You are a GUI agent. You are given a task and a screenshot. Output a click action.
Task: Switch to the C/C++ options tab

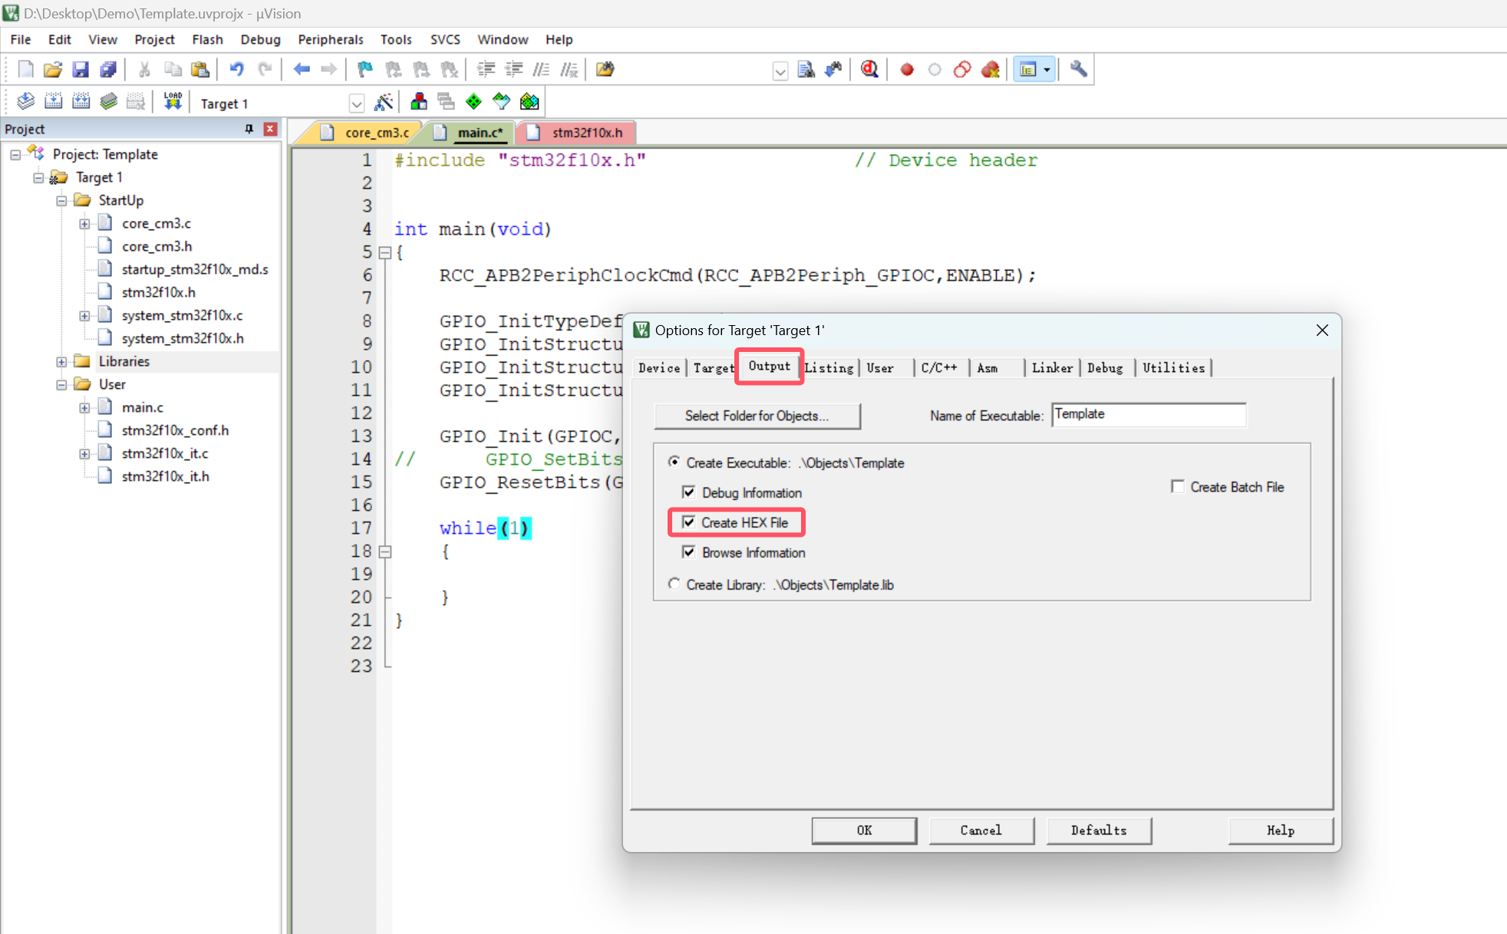tap(938, 368)
